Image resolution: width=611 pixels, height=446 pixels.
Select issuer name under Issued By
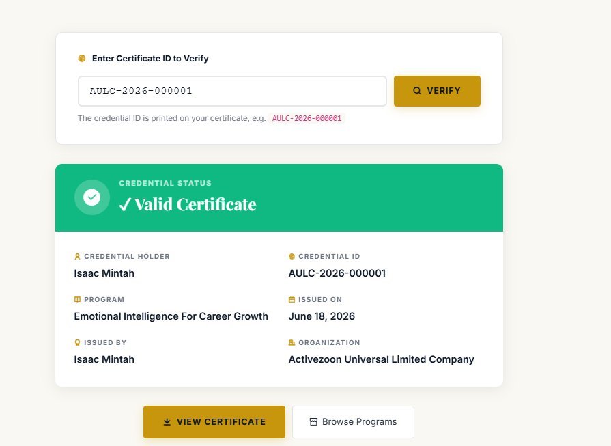click(x=104, y=359)
